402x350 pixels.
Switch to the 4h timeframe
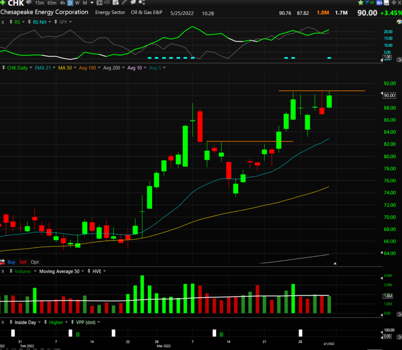pyautogui.click(x=62, y=3)
